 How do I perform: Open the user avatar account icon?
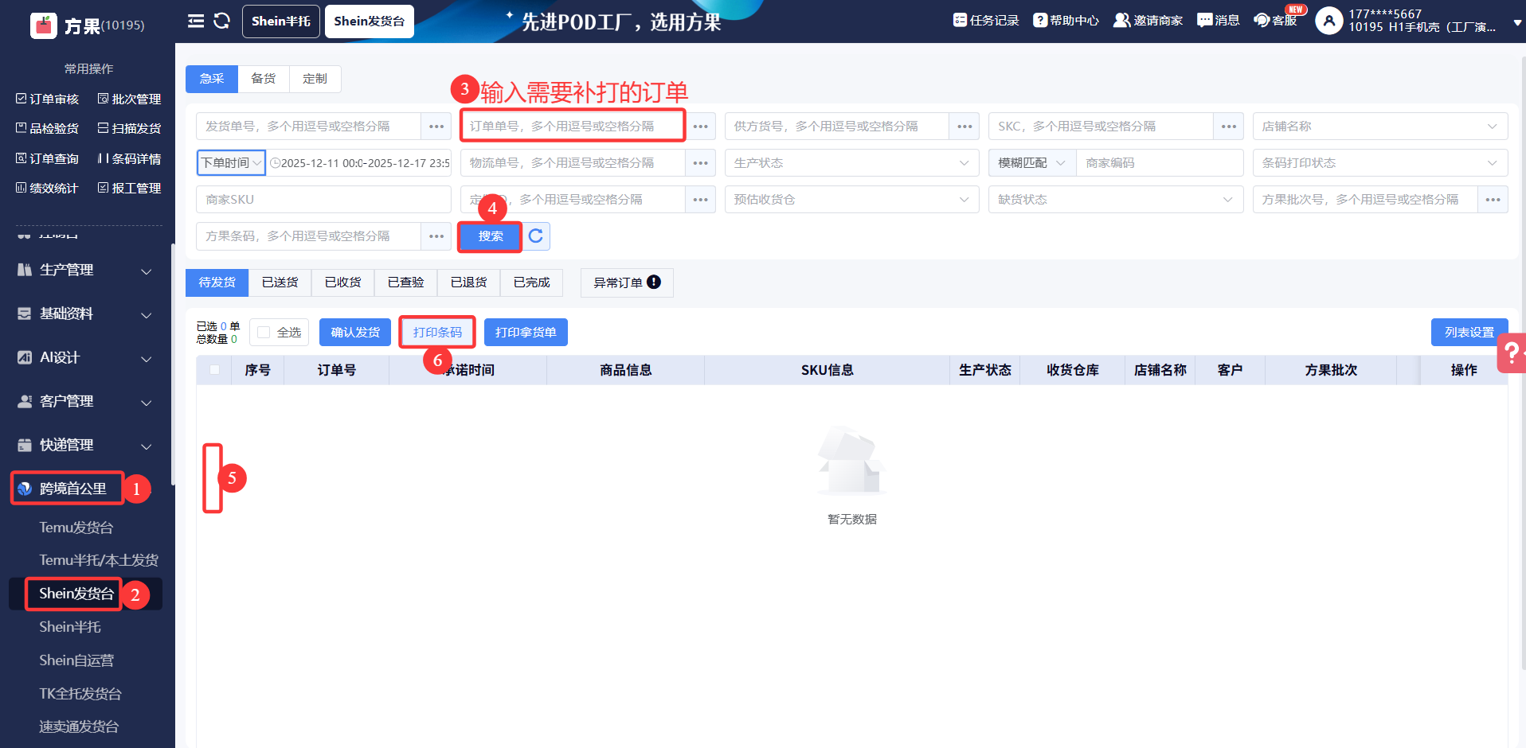(x=1328, y=21)
